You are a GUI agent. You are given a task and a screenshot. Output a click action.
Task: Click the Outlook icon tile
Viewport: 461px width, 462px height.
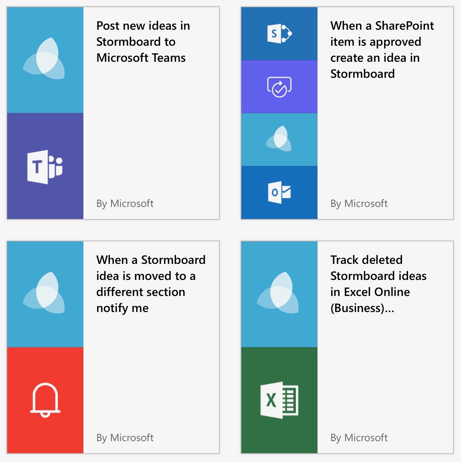[279, 192]
